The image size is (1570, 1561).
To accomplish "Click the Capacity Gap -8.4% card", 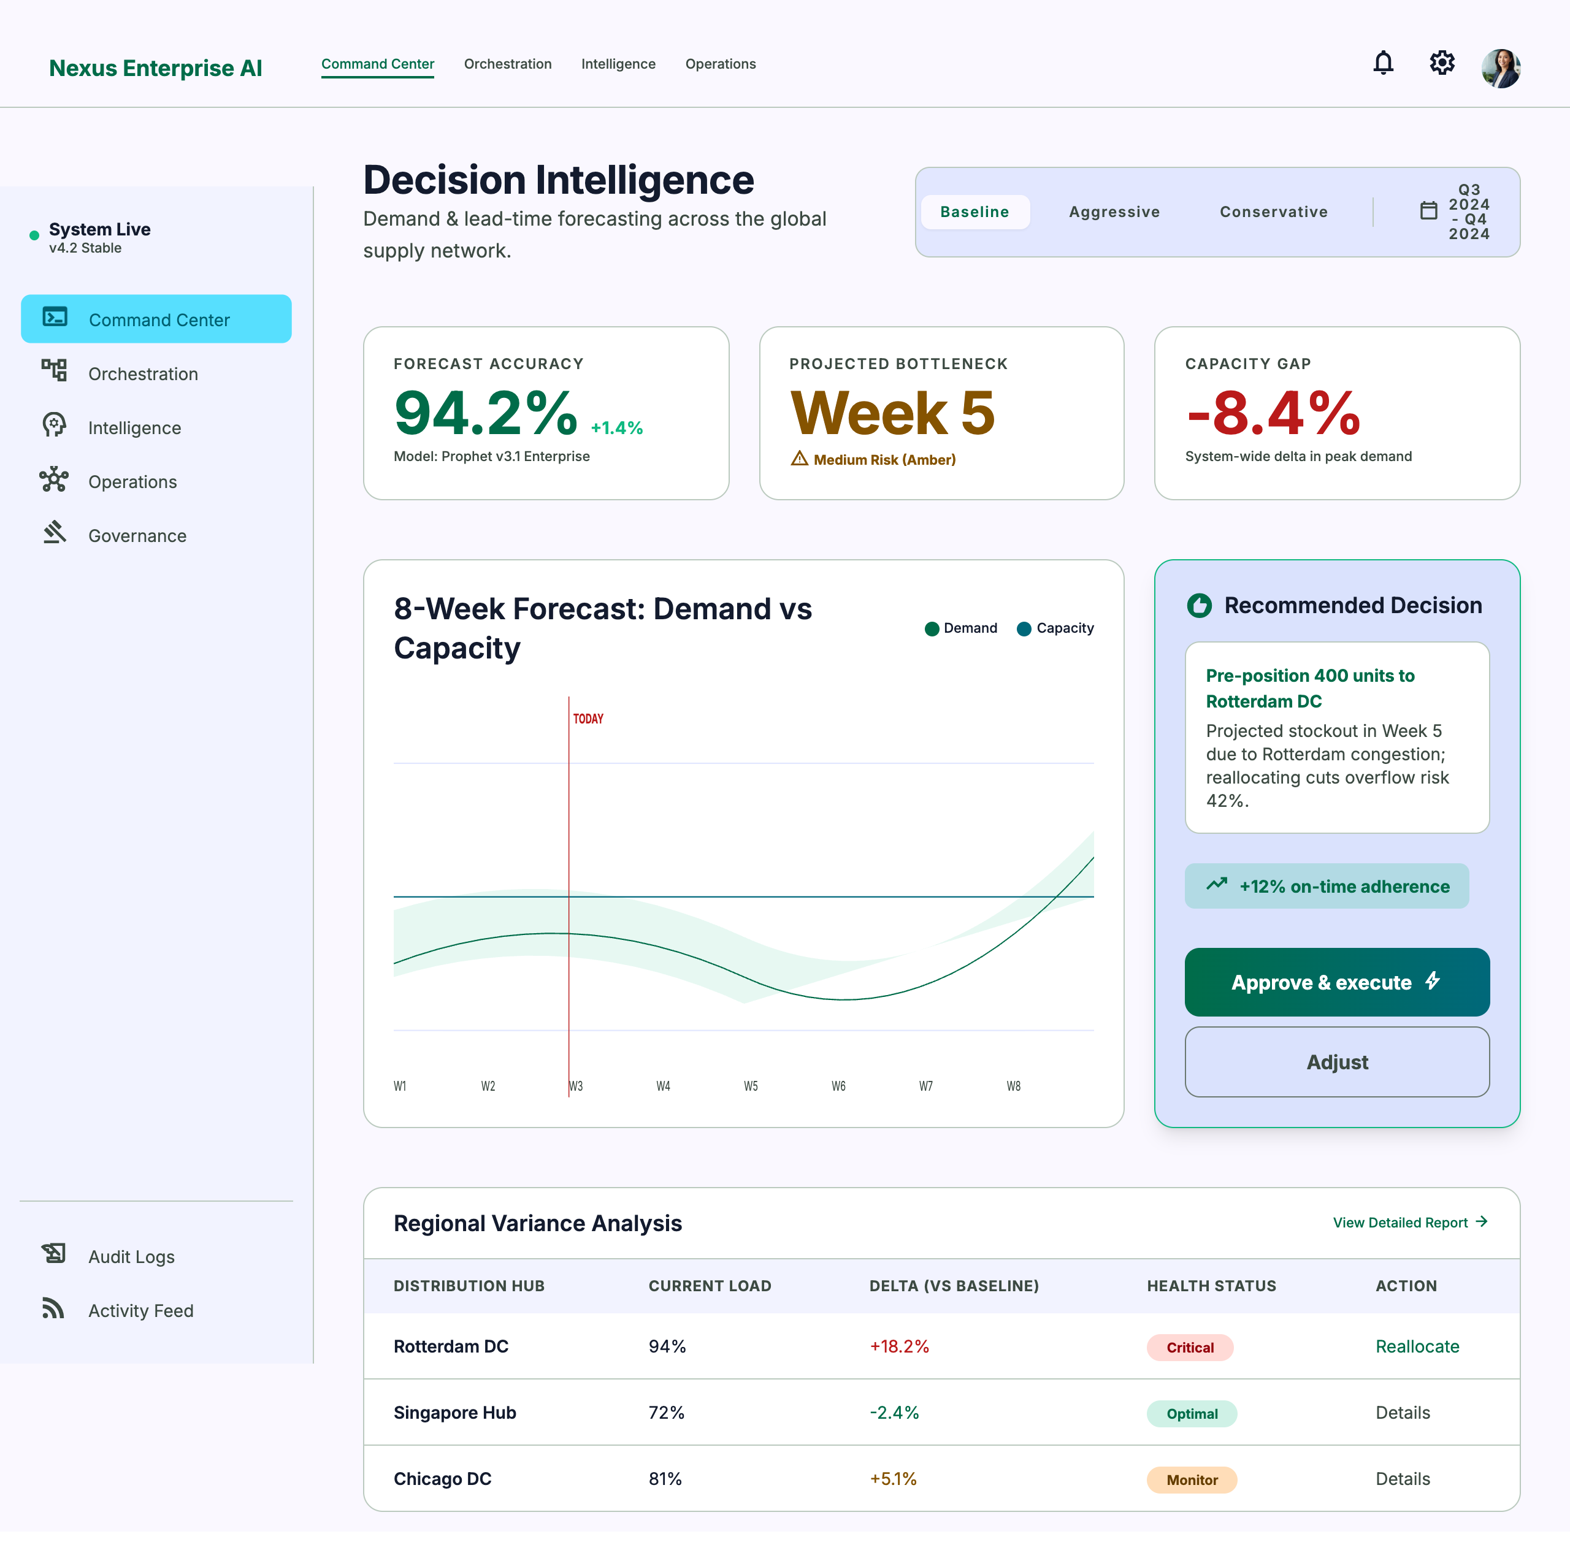I will (x=1337, y=413).
